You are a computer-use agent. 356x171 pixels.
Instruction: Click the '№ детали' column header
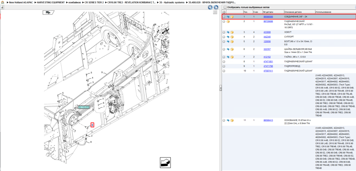[x=268, y=12]
